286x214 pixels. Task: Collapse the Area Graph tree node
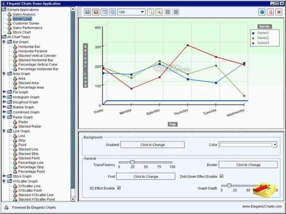4,74
